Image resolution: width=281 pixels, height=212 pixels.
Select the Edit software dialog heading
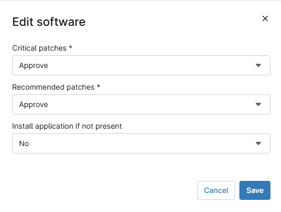point(49,22)
